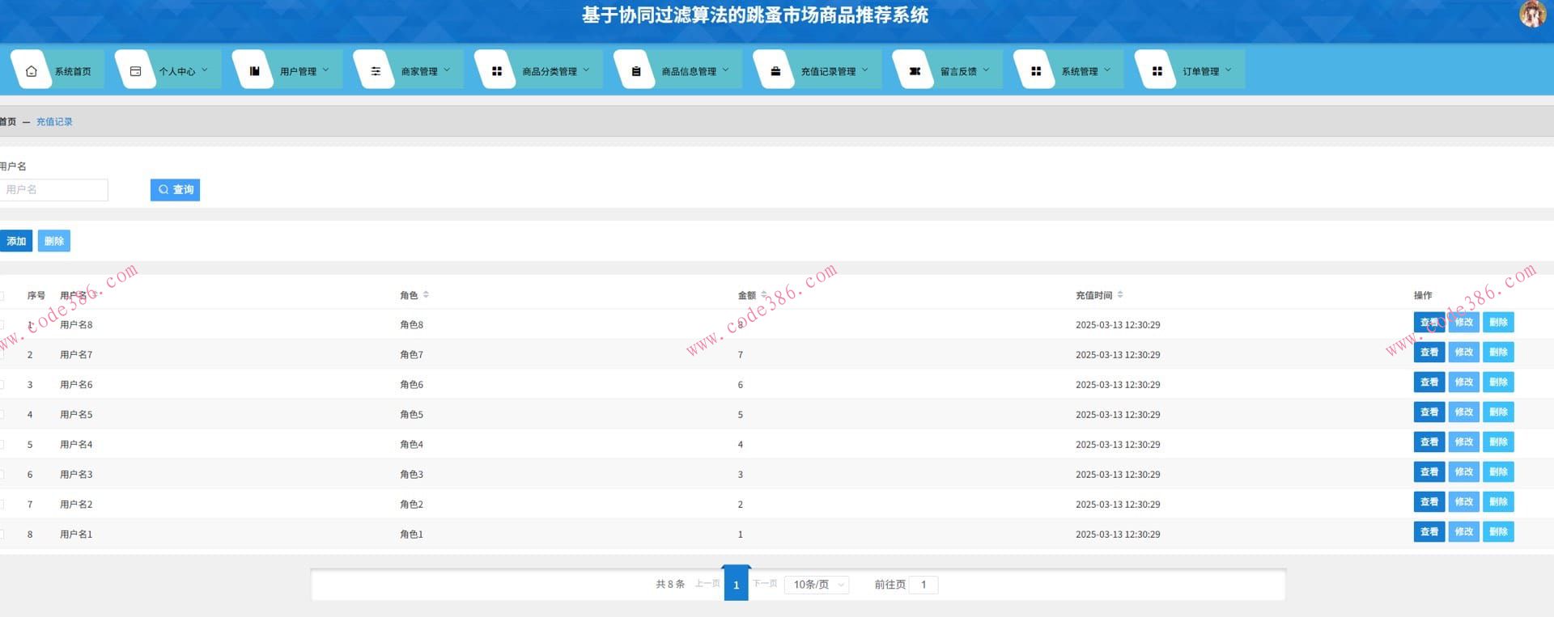Viewport: 1554px width, 617px height.
Task: Expand the 用户管理 chevron arrow
Action: coord(326,70)
